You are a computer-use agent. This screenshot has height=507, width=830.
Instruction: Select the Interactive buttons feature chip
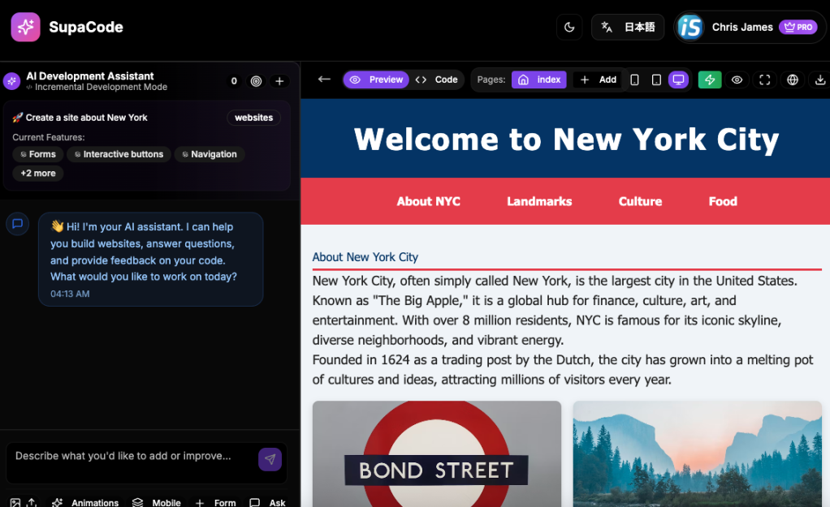point(119,154)
